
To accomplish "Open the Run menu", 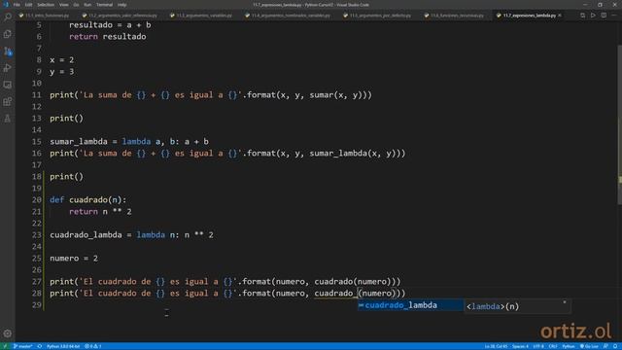I will [x=87, y=5].
